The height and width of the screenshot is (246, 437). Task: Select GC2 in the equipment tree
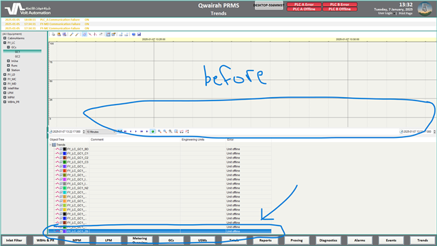18,56
